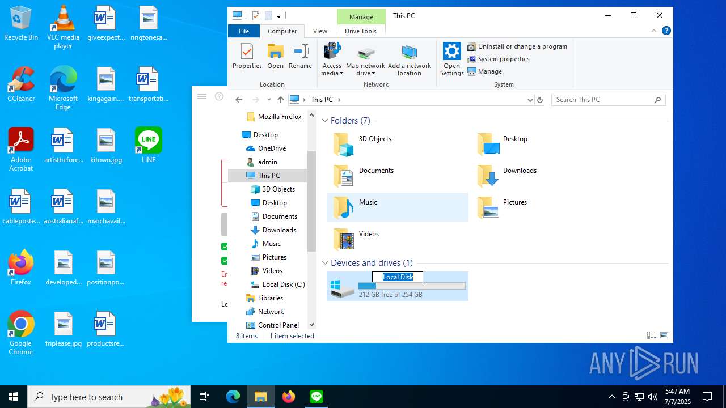Open the address bar history dropdown
Image resolution: width=726 pixels, height=408 pixels.
coord(530,100)
